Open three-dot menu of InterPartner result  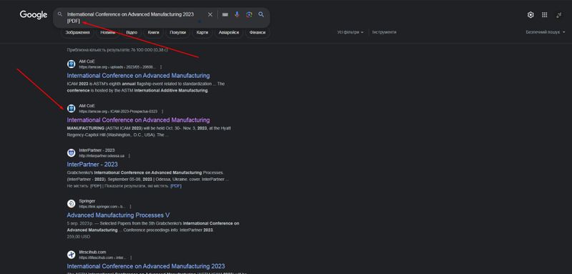pos(129,156)
